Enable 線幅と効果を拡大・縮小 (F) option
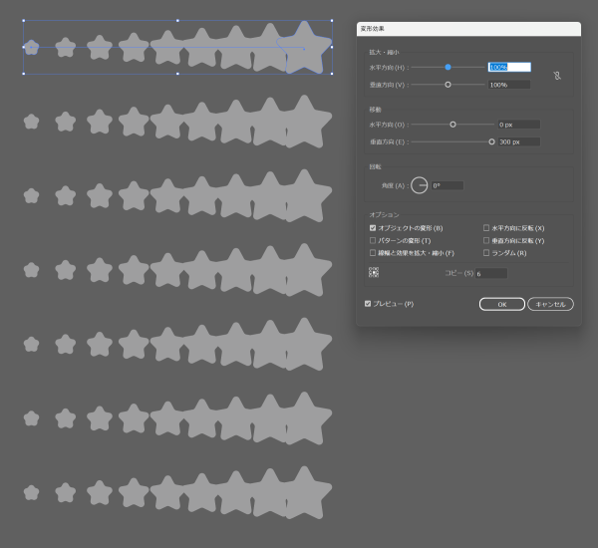This screenshot has width=598, height=548. [x=373, y=253]
